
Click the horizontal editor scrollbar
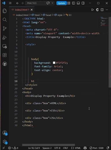(48, 145)
